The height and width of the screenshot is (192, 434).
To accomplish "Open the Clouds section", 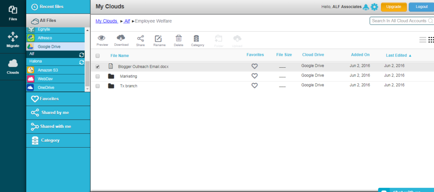I will [13, 67].
